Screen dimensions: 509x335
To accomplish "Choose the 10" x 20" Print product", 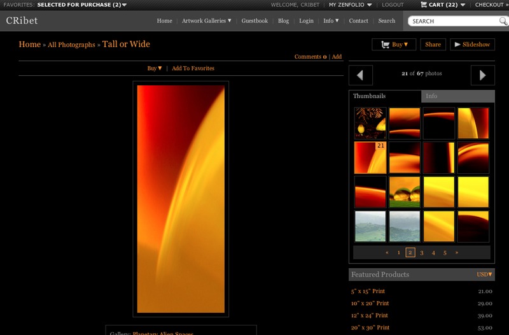I will [370, 303].
